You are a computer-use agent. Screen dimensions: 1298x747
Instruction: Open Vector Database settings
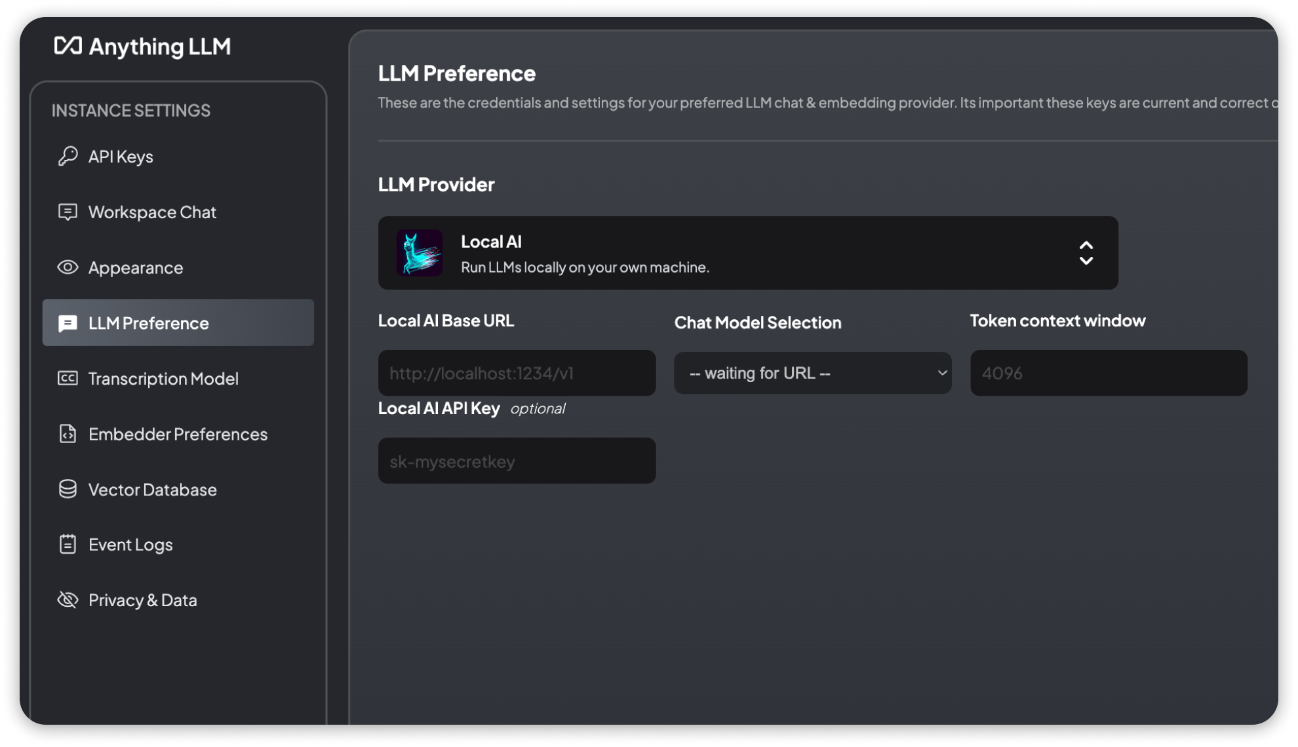click(178, 489)
